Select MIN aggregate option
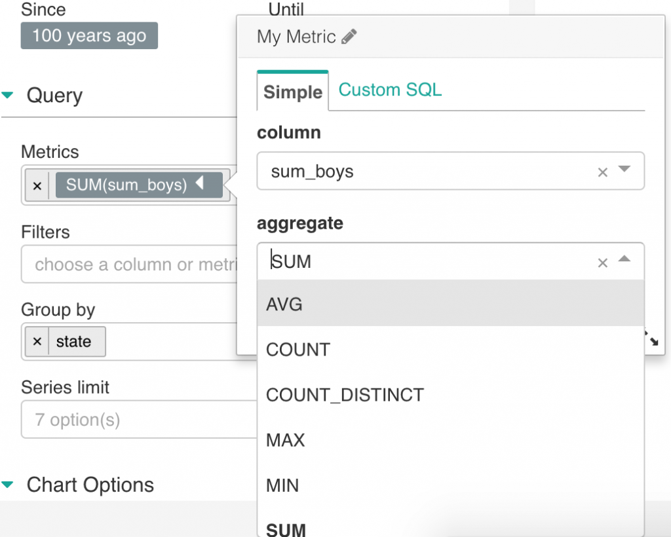This screenshot has height=537, width=671. pyautogui.click(x=282, y=485)
